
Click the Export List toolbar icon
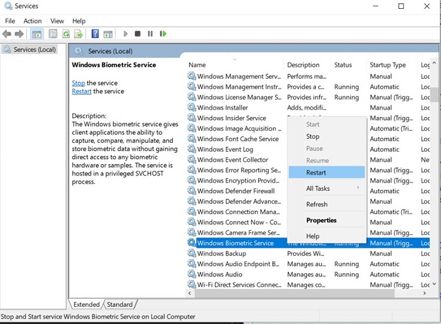(x=78, y=34)
